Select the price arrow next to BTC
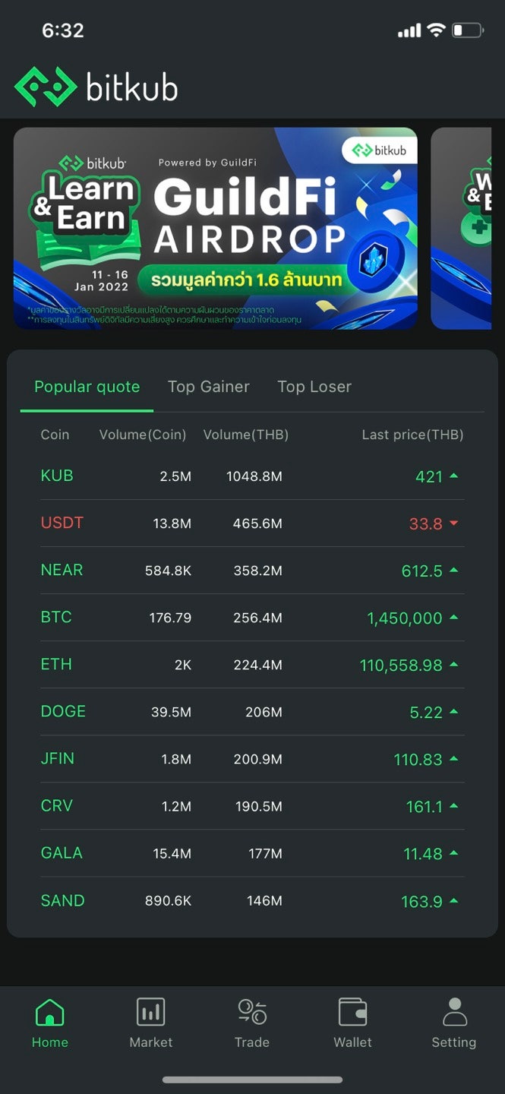This screenshot has width=505, height=1094. [x=456, y=617]
